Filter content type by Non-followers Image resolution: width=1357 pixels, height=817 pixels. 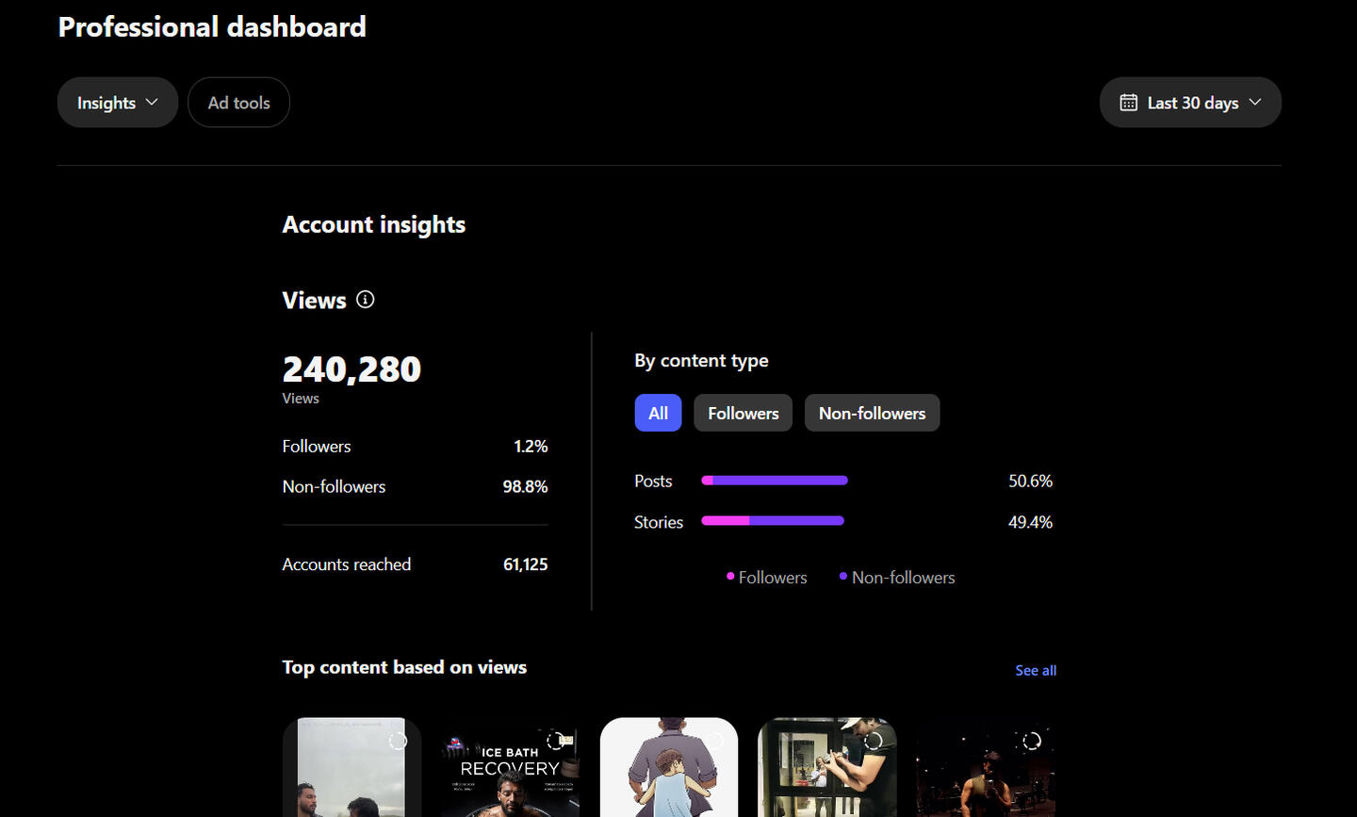(872, 413)
